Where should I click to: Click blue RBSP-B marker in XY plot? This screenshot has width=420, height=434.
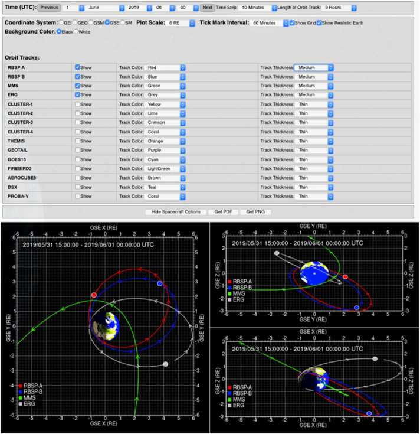pos(159,283)
